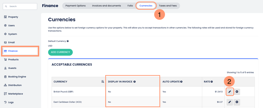263x108 pixels.
Task: Edit the East Caribbean Dollar currency row
Action: tap(230, 102)
